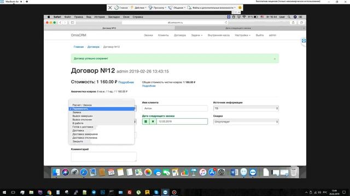Image resolution: width=350 pixels, height=196 pixels.
Task: Click 'Подробнее' link next to Стоимость
Action: coord(126,82)
